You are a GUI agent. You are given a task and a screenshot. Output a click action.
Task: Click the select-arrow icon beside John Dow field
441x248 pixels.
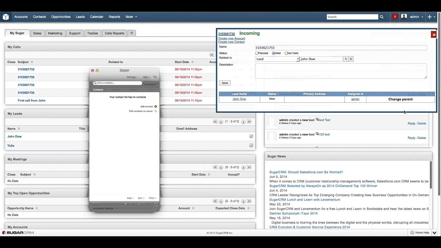346,59
